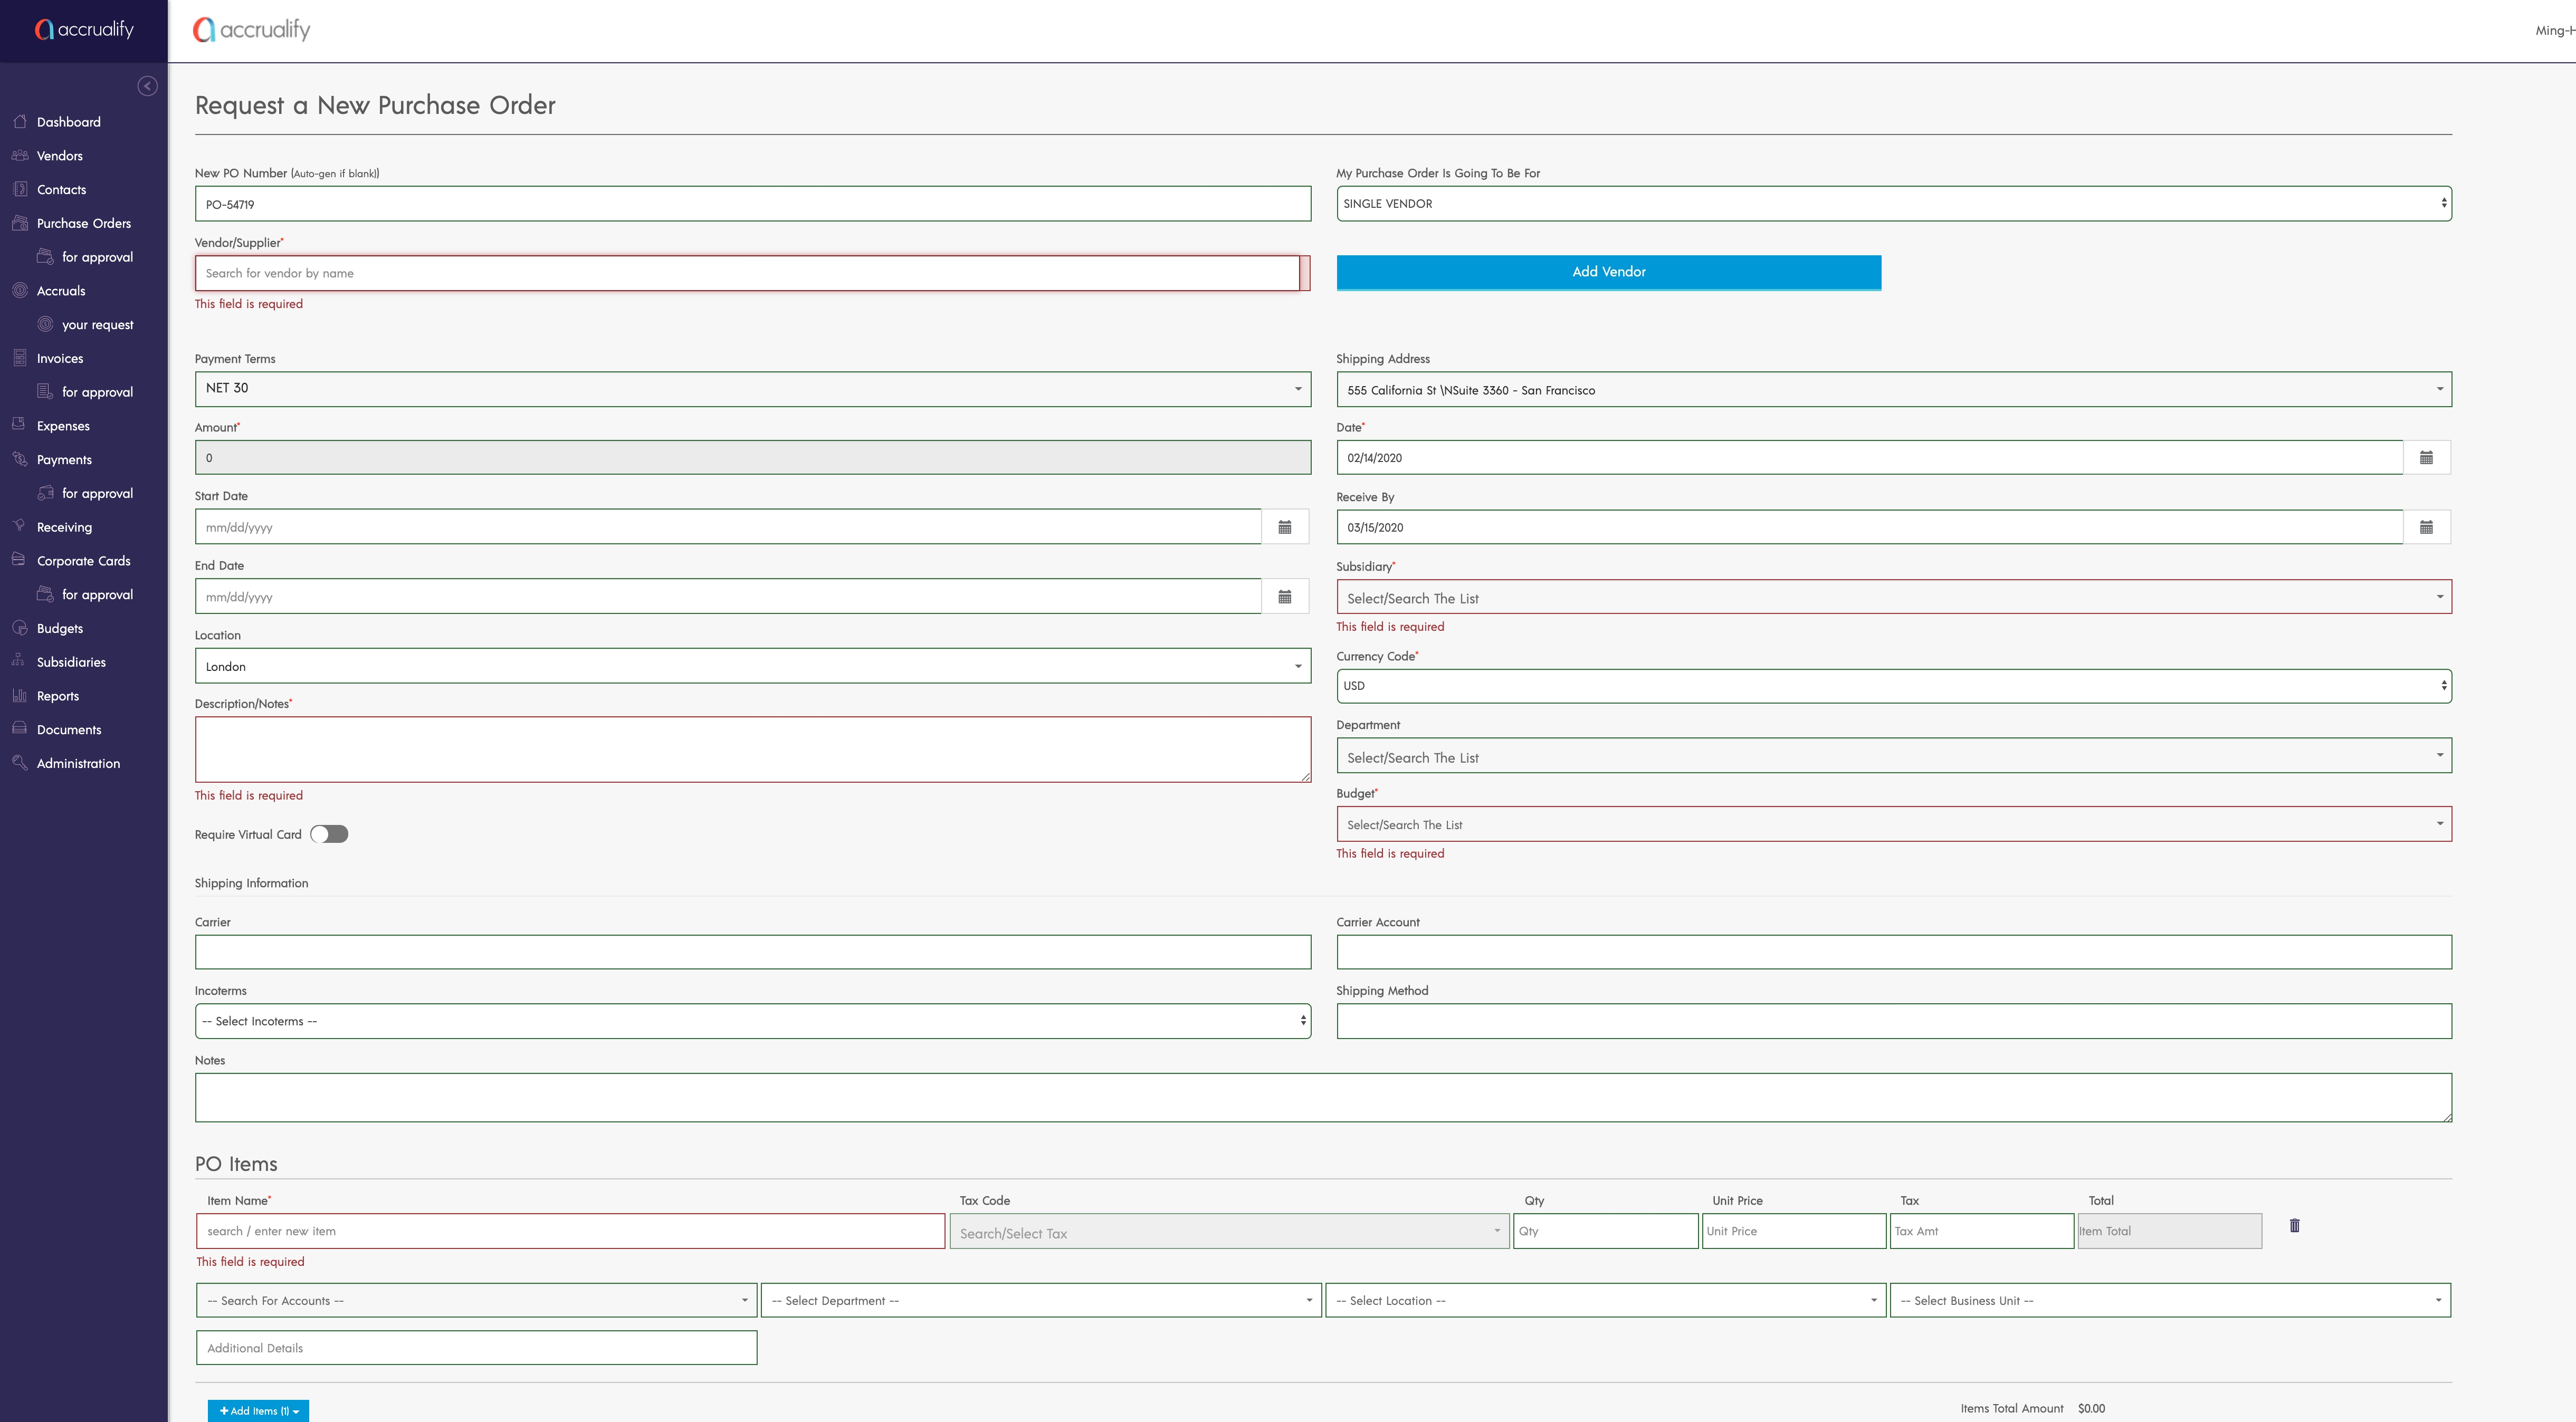Delete the PO item with trash icon
The width and height of the screenshot is (2576, 1422).
click(2294, 1225)
